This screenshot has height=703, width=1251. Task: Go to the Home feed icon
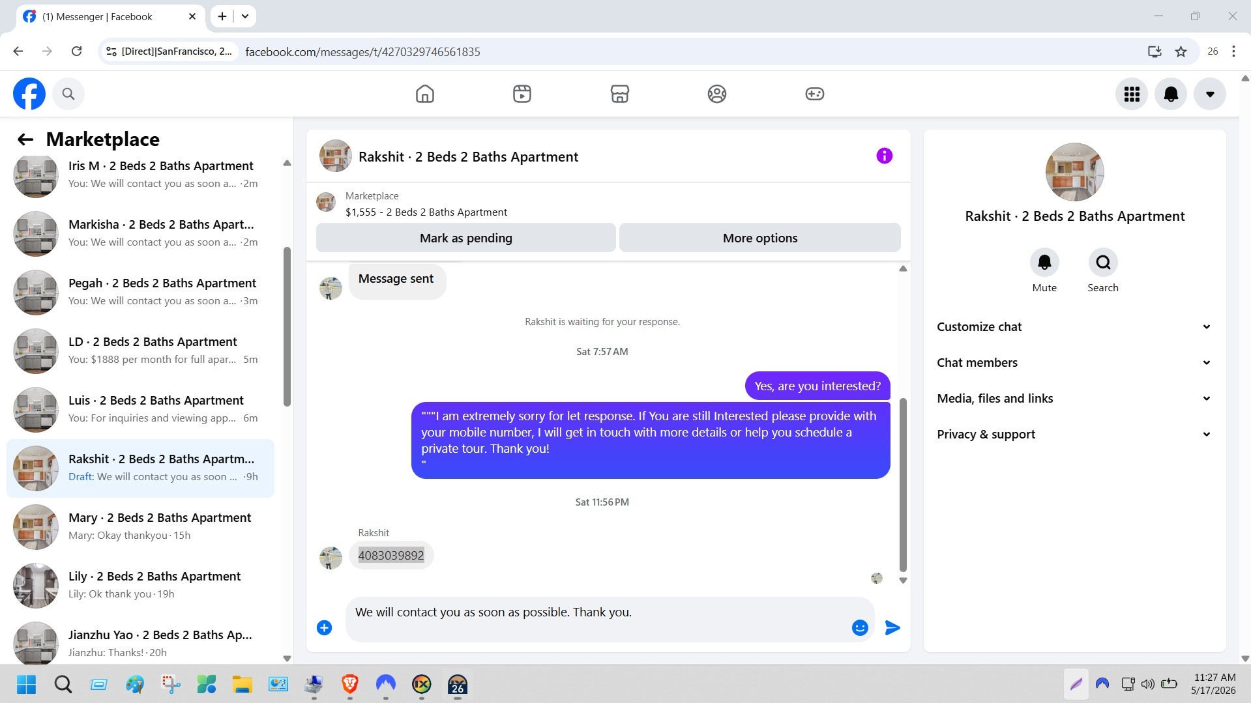pos(425,94)
